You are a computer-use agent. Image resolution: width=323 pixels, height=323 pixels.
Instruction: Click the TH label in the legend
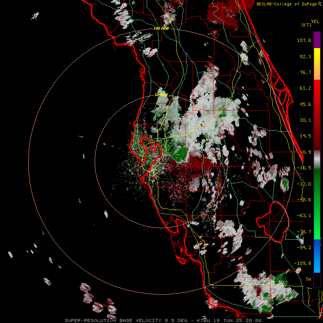click(x=308, y=280)
